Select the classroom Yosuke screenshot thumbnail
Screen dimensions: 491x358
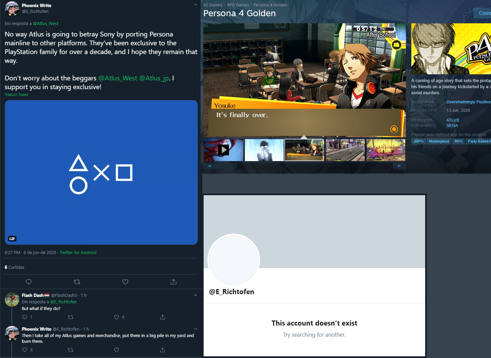[x=304, y=150]
